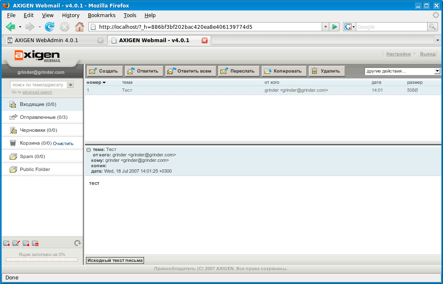443x284 pixels.
Task: Open the Firefox home page icon
Action: (x=79, y=27)
